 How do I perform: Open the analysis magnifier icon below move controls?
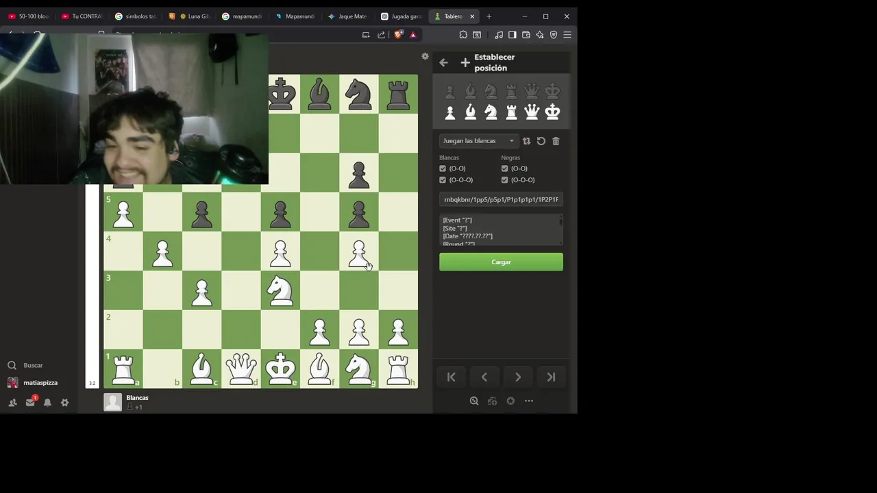[474, 401]
